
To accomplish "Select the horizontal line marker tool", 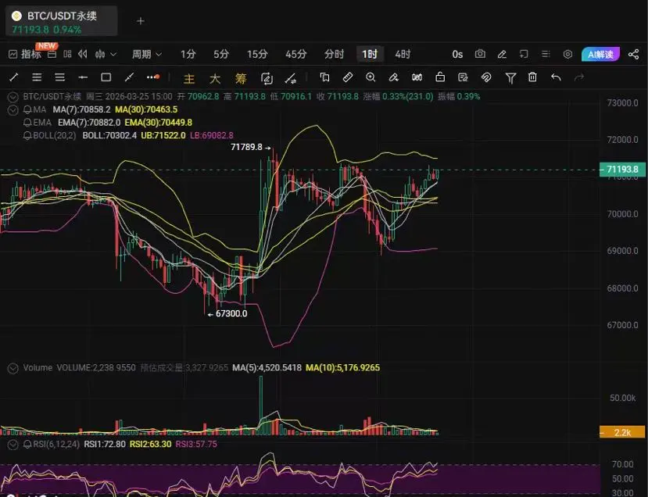I will pyautogui.click(x=83, y=77).
